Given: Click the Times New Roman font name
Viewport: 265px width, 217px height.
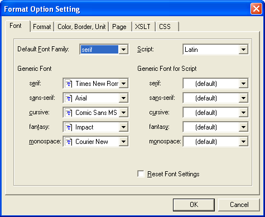Looking at the screenshot, I should (x=97, y=84).
